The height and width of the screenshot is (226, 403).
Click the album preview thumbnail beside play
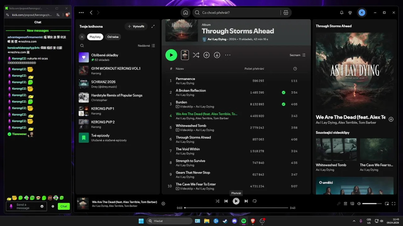[x=185, y=55]
